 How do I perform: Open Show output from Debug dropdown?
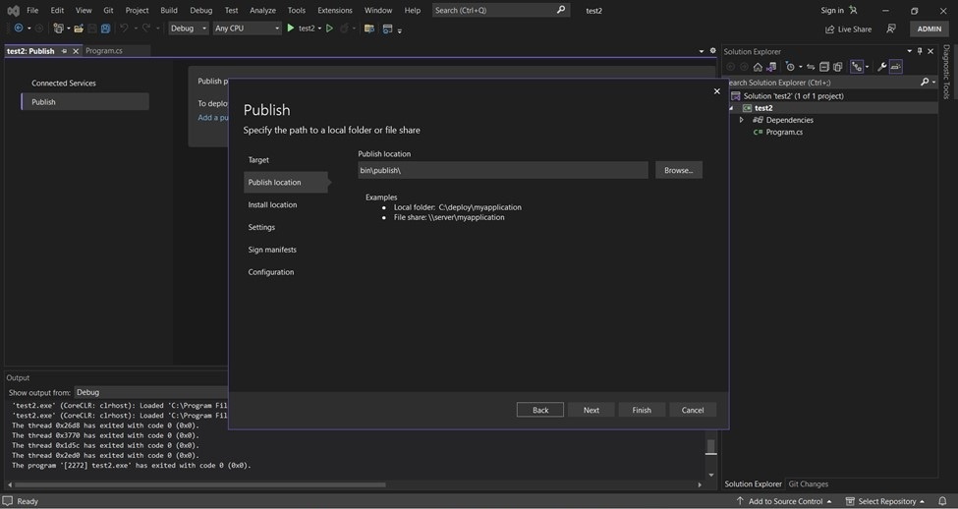[150, 392]
